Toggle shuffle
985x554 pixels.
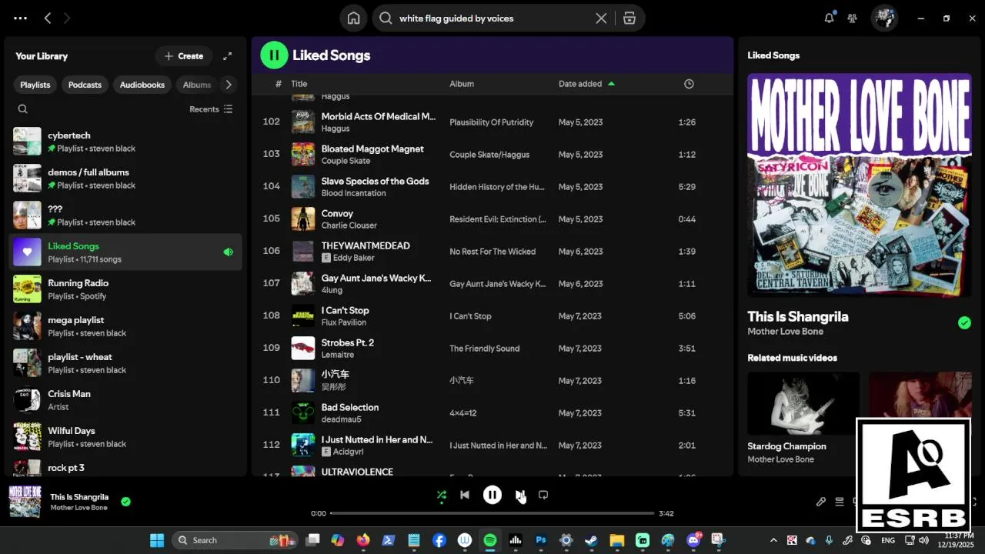coord(441,495)
